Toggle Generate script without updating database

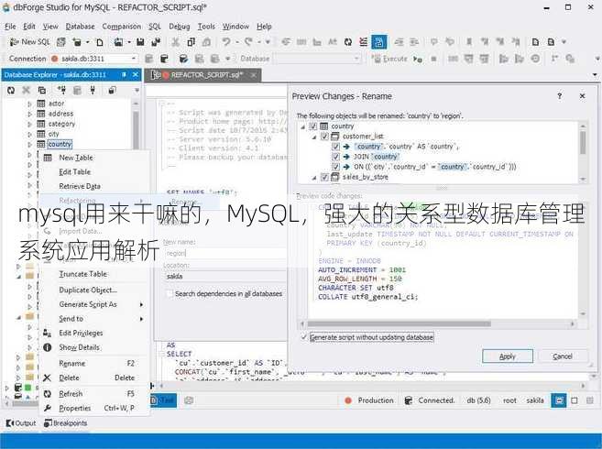304,337
